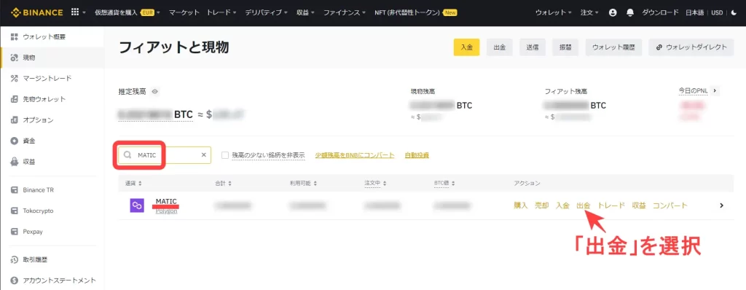746x290 pixels.
Task: Click 売却 in MATIC row
Action: pyautogui.click(x=542, y=205)
